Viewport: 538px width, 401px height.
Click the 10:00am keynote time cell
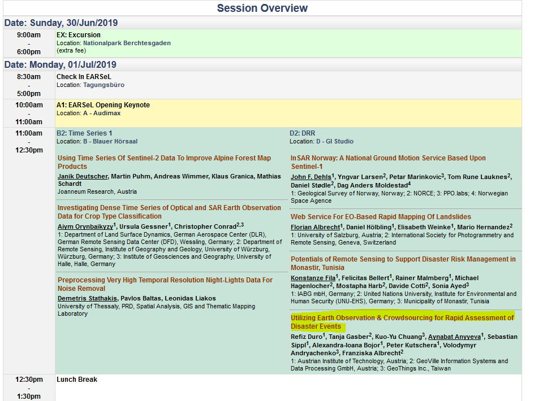[x=29, y=114]
